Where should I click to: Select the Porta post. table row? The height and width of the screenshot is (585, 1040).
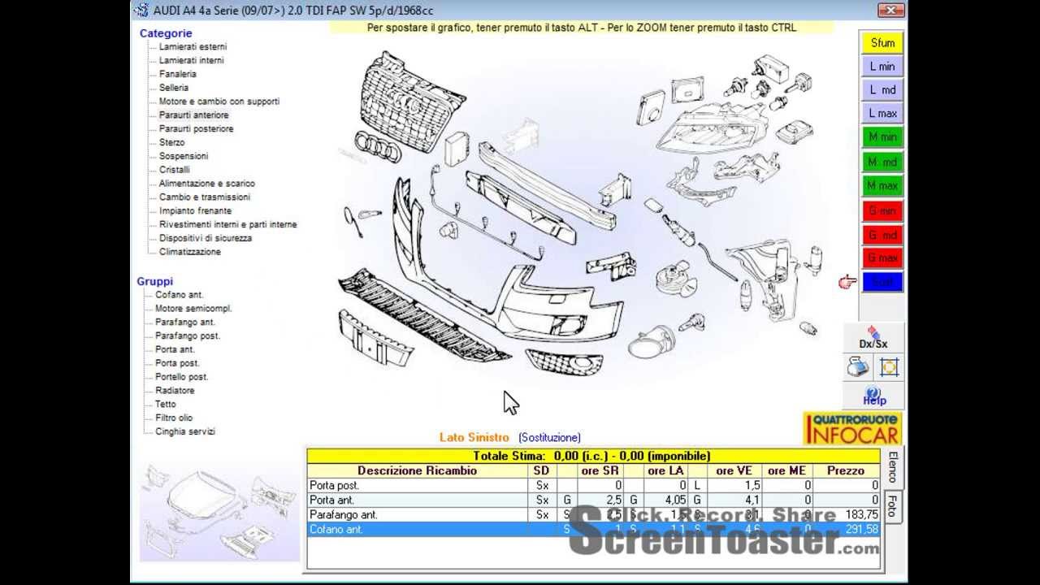point(592,485)
